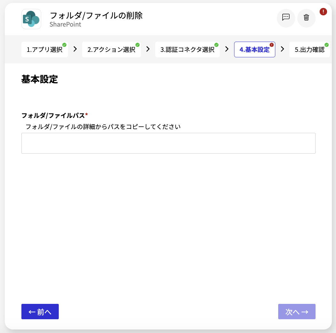Image resolution: width=336 pixels, height=333 pixels.
Task: Click the trash can delete icon
Action: [306, 18]
